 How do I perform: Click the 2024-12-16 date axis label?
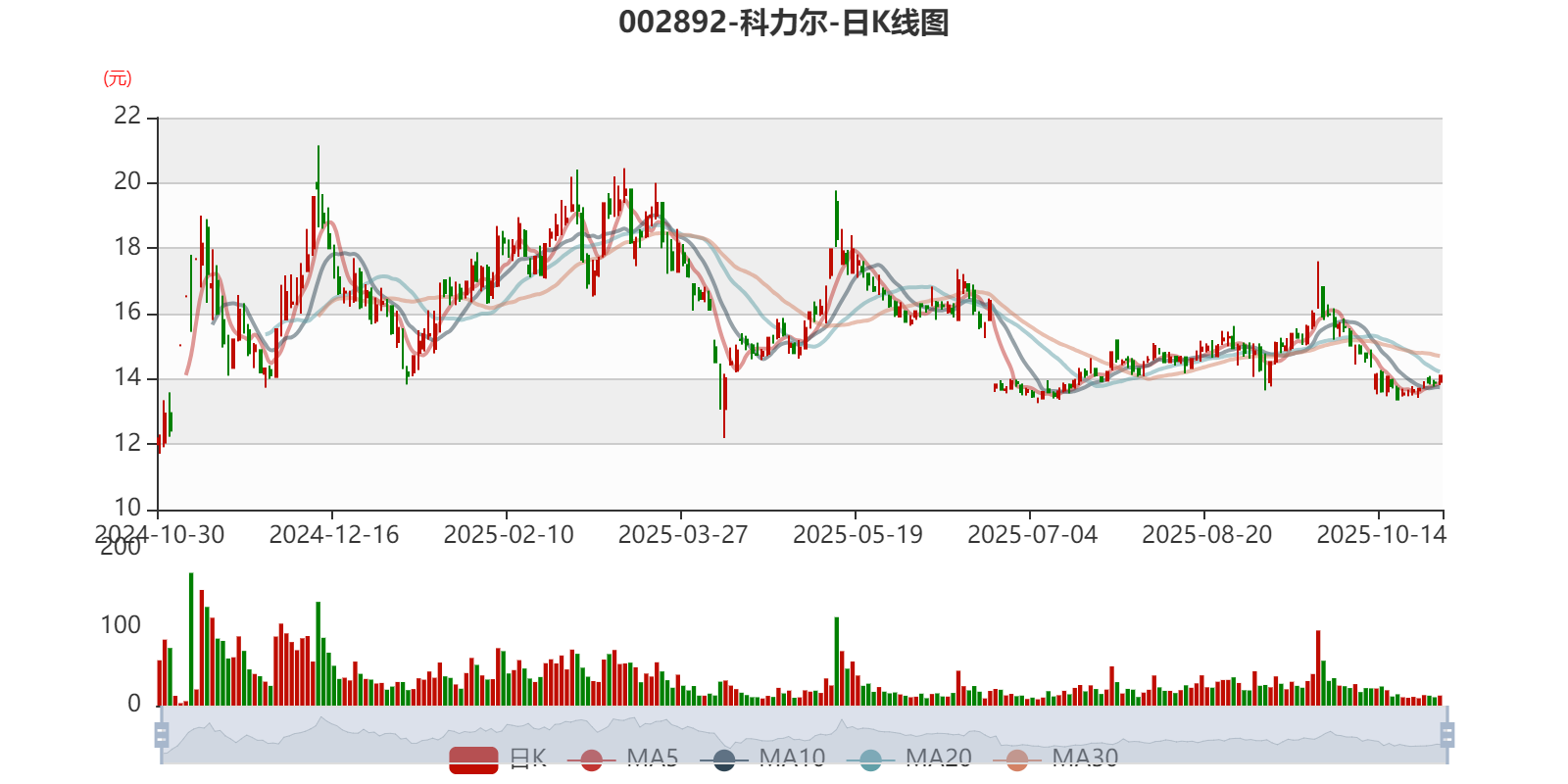334,535
